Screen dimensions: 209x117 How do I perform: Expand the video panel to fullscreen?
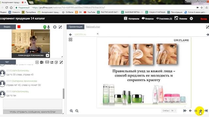[60, 27]
